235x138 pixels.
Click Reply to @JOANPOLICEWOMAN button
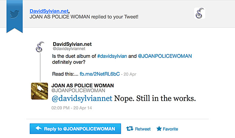point(75,129)
